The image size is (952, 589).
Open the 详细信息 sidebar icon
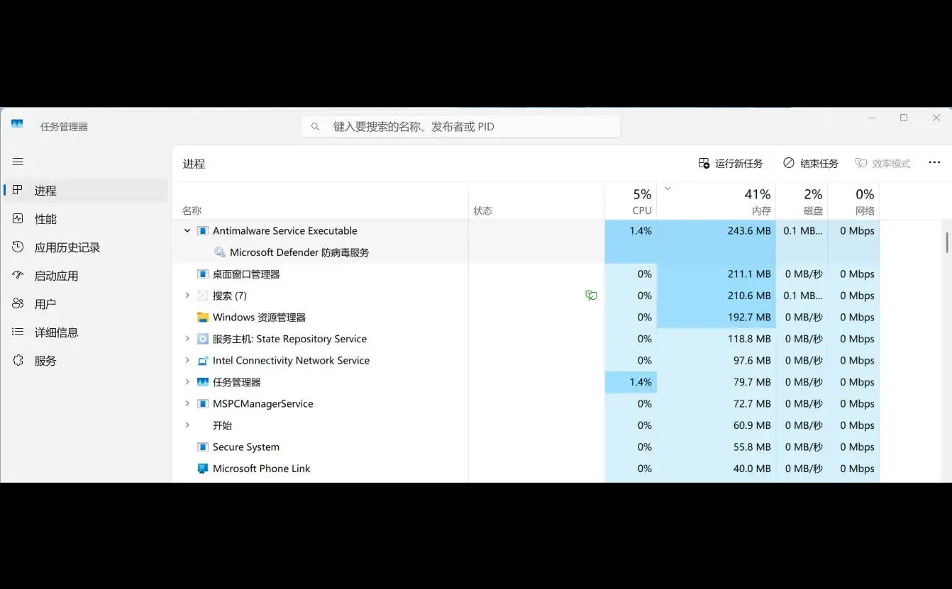(17, 332)
